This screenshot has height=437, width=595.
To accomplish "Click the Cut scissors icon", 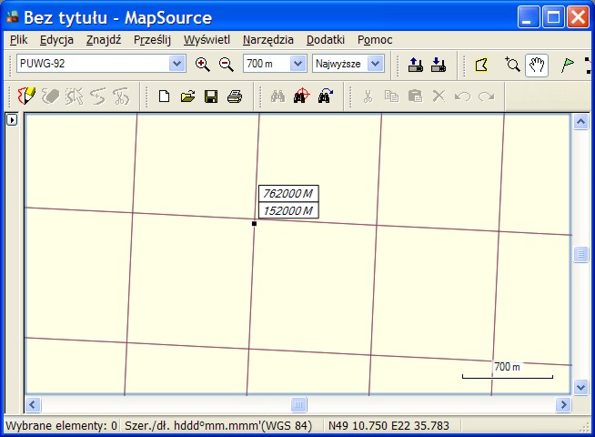I will 368,97.
